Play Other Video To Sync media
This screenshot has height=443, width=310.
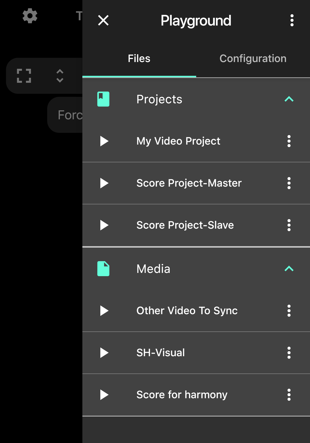[104, 311]
